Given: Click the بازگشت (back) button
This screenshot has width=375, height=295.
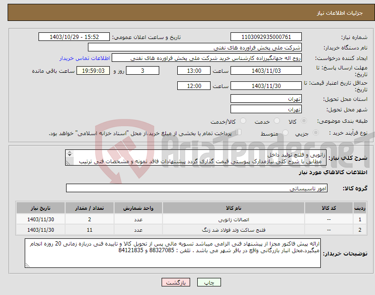Looking at the screenshot, I should click(176, 282).
